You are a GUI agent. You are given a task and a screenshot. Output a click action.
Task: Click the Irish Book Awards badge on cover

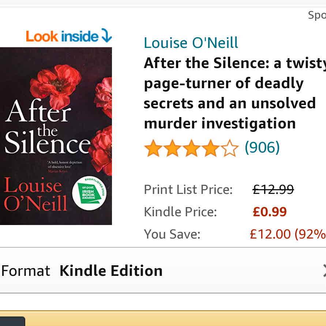tap(89, 194)
